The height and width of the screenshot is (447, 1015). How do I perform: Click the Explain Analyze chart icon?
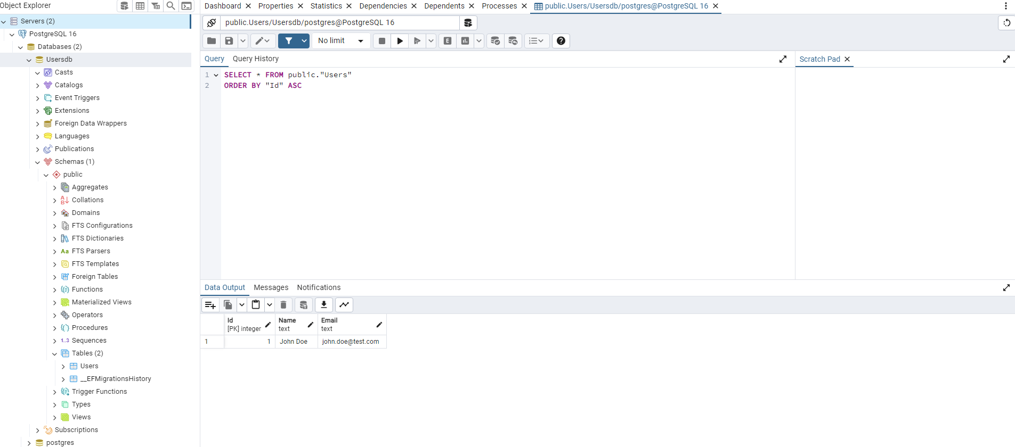[x=465, y=41]
